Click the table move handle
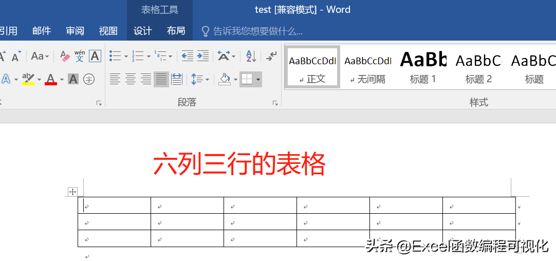The image size is (556, 261). coord(72,192)
